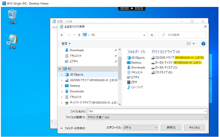Open the ファイル名 dropdown arrow
Viewport: 220px width, 137px height.
point(206,111)
